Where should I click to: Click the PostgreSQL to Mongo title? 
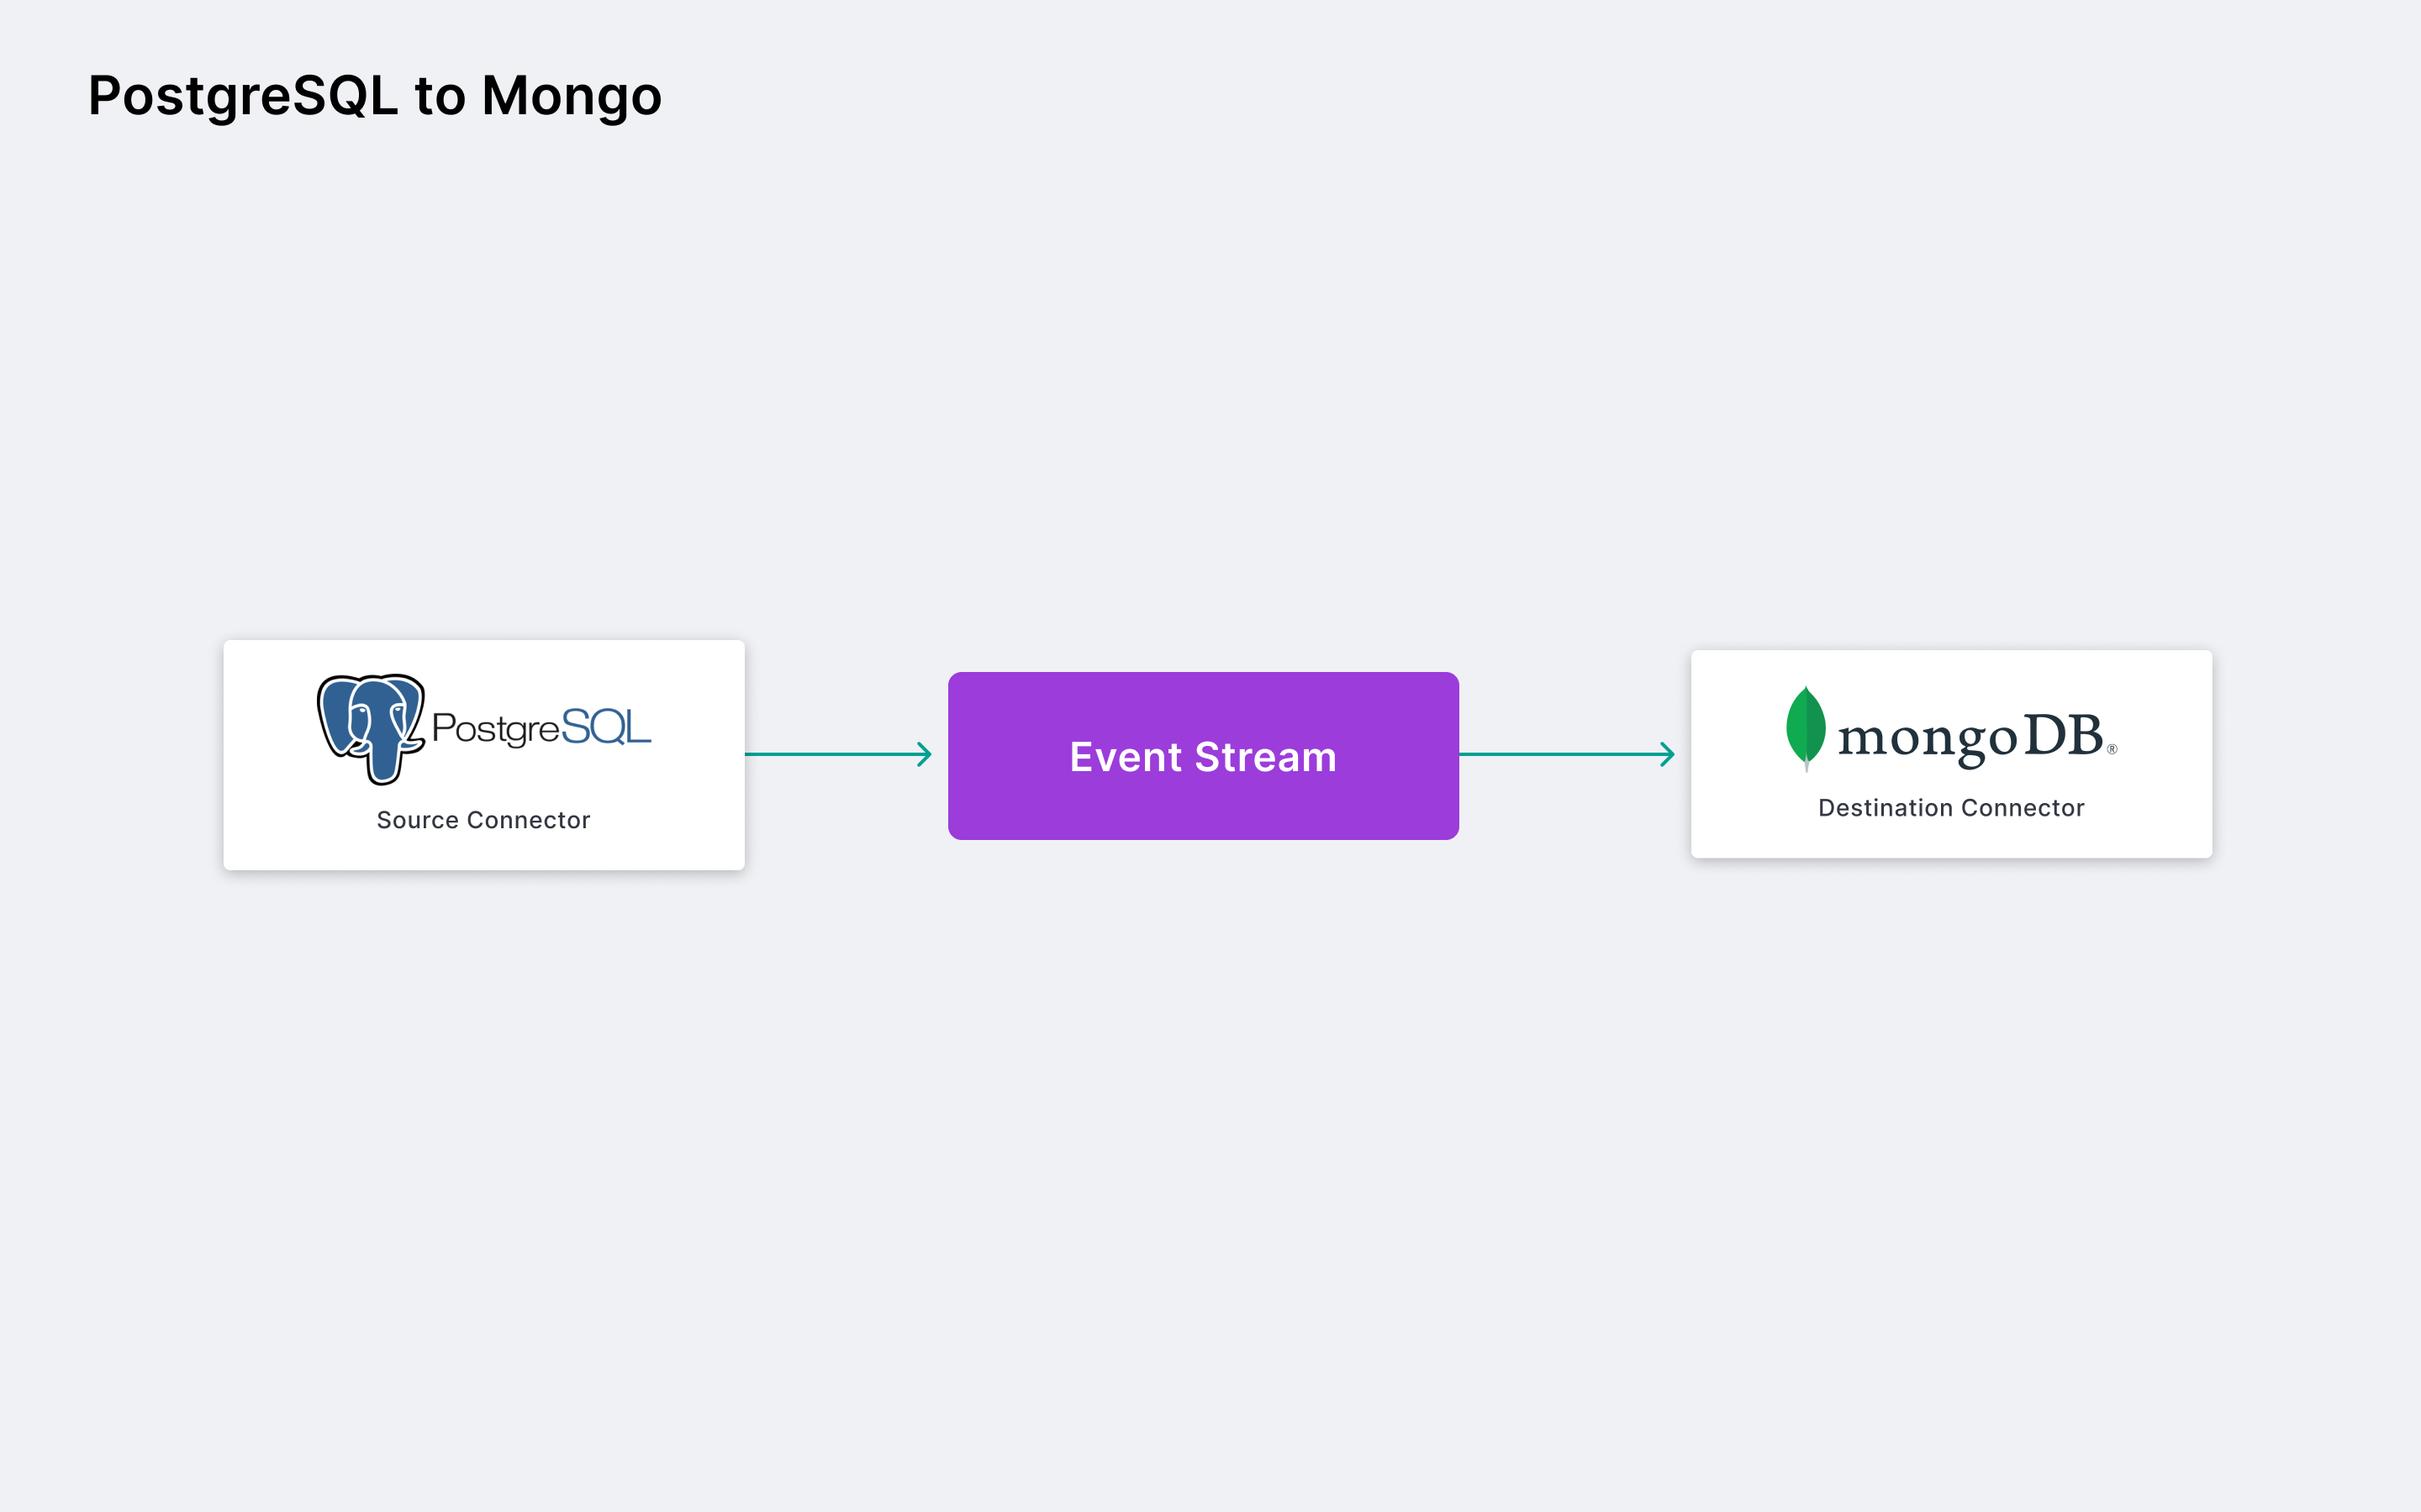374,96
